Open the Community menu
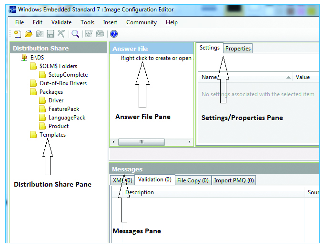The width and height of the screenshot is (325, 249). (142, 22)
